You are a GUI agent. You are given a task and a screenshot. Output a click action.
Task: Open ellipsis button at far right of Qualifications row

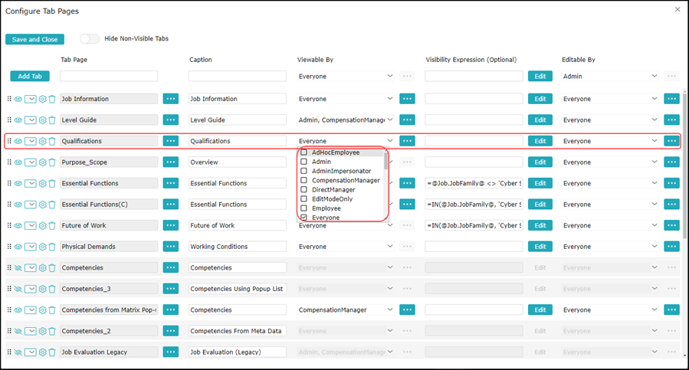(671, 141)
